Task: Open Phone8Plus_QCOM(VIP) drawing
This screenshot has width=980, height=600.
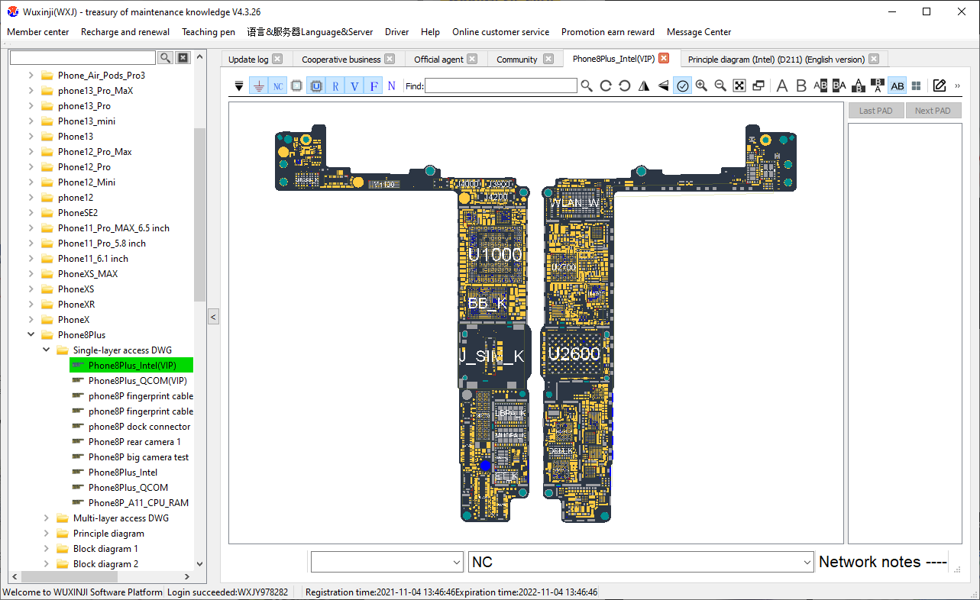Action: pos(137,381)
